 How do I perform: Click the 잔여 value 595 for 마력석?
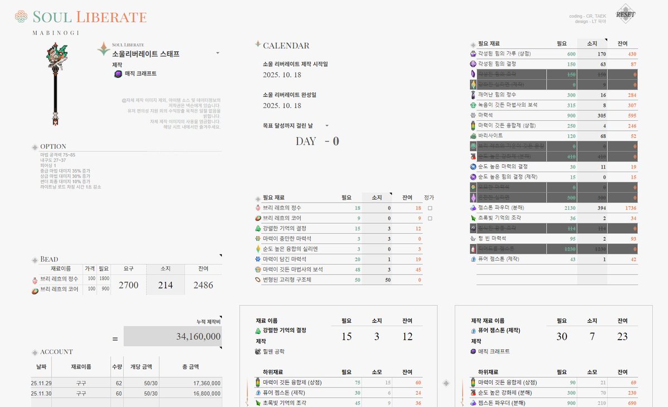632,115
